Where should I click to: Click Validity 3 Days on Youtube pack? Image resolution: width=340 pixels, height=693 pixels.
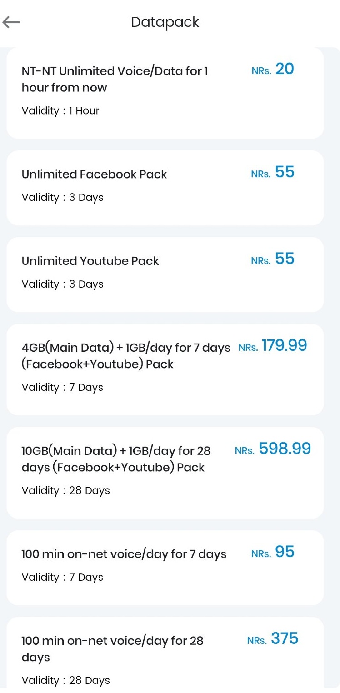click(x=62, y=284)
